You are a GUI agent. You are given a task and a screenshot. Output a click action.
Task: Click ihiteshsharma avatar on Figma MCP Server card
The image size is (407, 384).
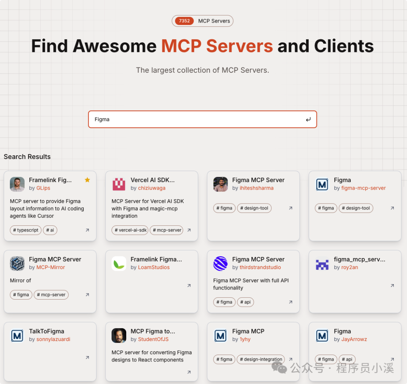220,184
